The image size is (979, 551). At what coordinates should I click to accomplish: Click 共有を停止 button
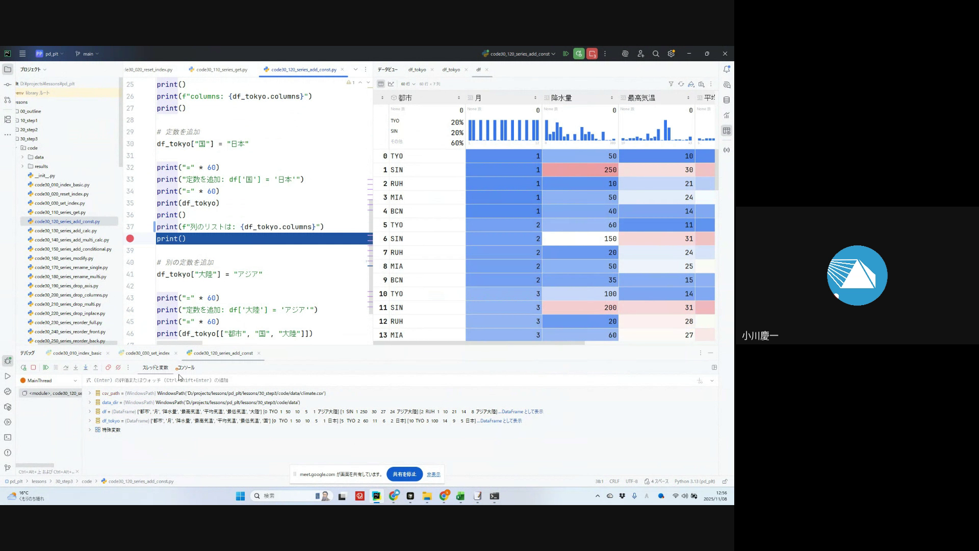(404, 474)
